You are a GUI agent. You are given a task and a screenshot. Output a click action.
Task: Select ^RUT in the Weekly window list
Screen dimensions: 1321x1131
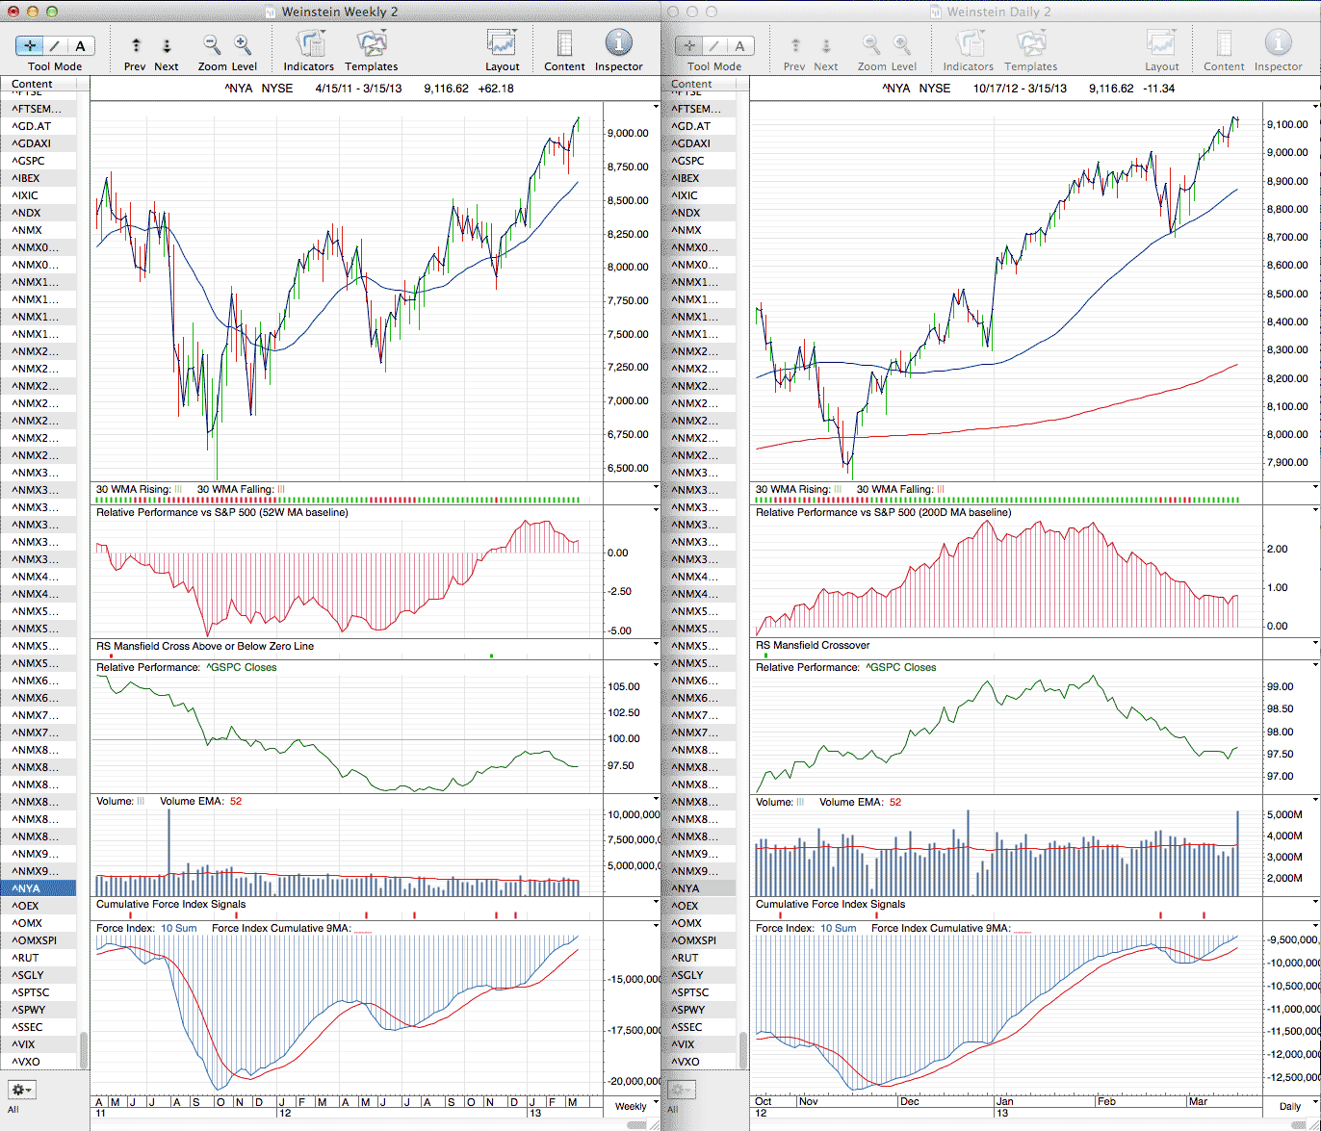(x=39, y=958)
